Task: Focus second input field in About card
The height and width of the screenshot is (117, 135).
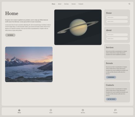Action: [117, 38]
